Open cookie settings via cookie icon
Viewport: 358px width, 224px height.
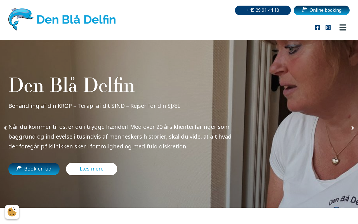coord(12,212)
